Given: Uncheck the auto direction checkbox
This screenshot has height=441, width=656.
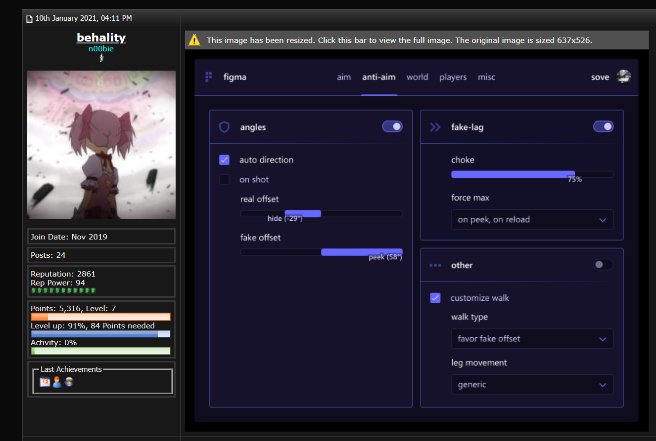Looking at the screenshot, I should click(x=225, y=160).
